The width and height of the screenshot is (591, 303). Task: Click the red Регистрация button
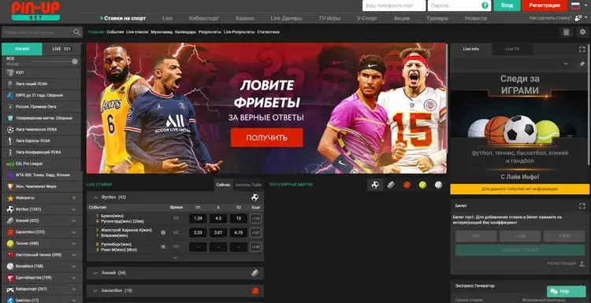545,6
